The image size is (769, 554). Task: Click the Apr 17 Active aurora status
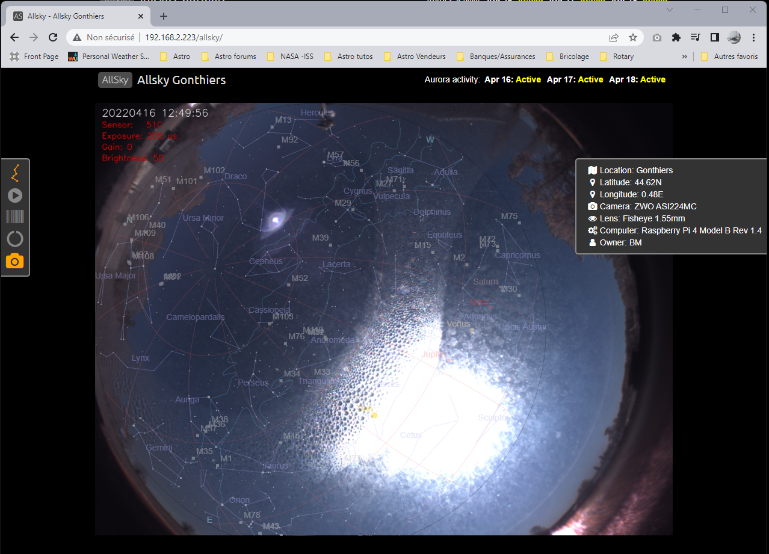[575, 79]
